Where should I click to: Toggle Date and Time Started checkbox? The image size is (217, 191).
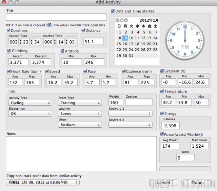tap(113, 11)
